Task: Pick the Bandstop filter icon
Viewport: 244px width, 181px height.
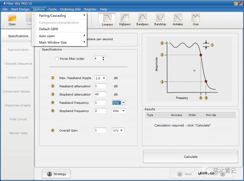Action: click(x=160, y=18)
